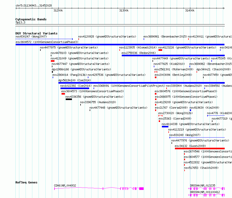Click the nsv4114338 blue variant bar
The width and height of the screenshot is (232, 198).
coord(165,127)
